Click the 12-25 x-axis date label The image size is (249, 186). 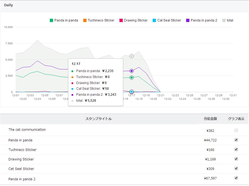coord(190,95)
